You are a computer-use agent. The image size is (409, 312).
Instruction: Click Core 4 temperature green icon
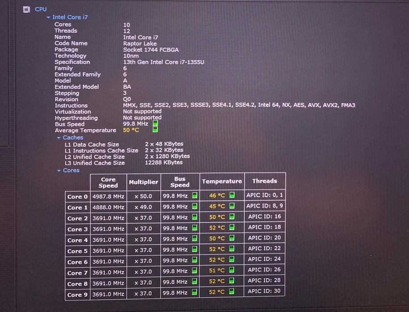[232, 238]
